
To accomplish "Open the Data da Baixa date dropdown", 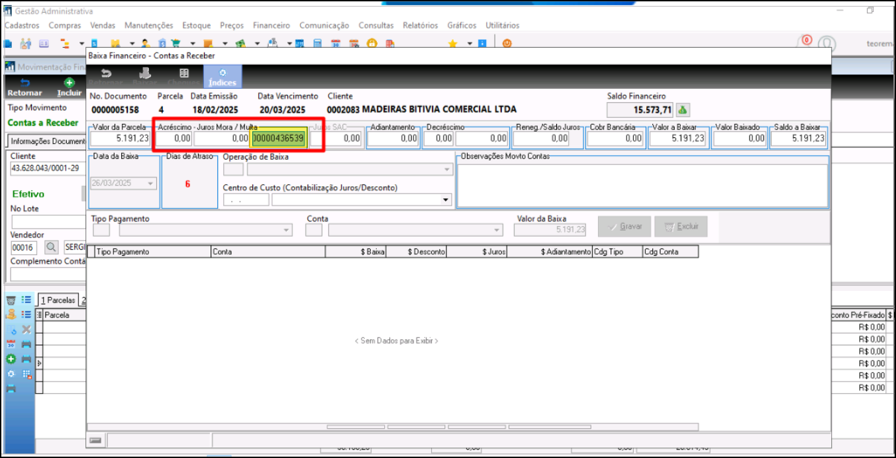I will 151,184.
